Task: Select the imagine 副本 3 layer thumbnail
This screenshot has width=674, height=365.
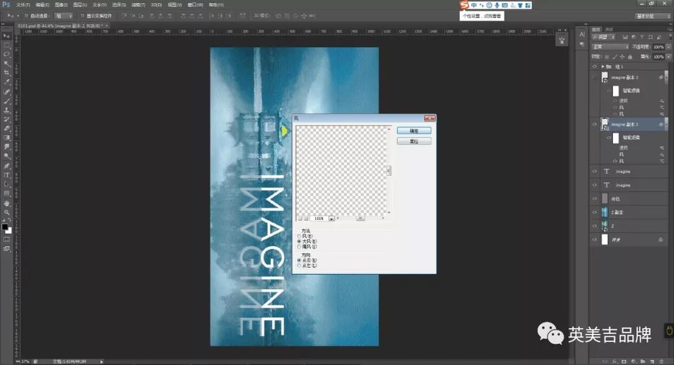Action: coord(605,77)
